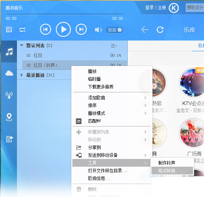
Task: Toggle the playback loop mode icon
Action: point(22,30)
